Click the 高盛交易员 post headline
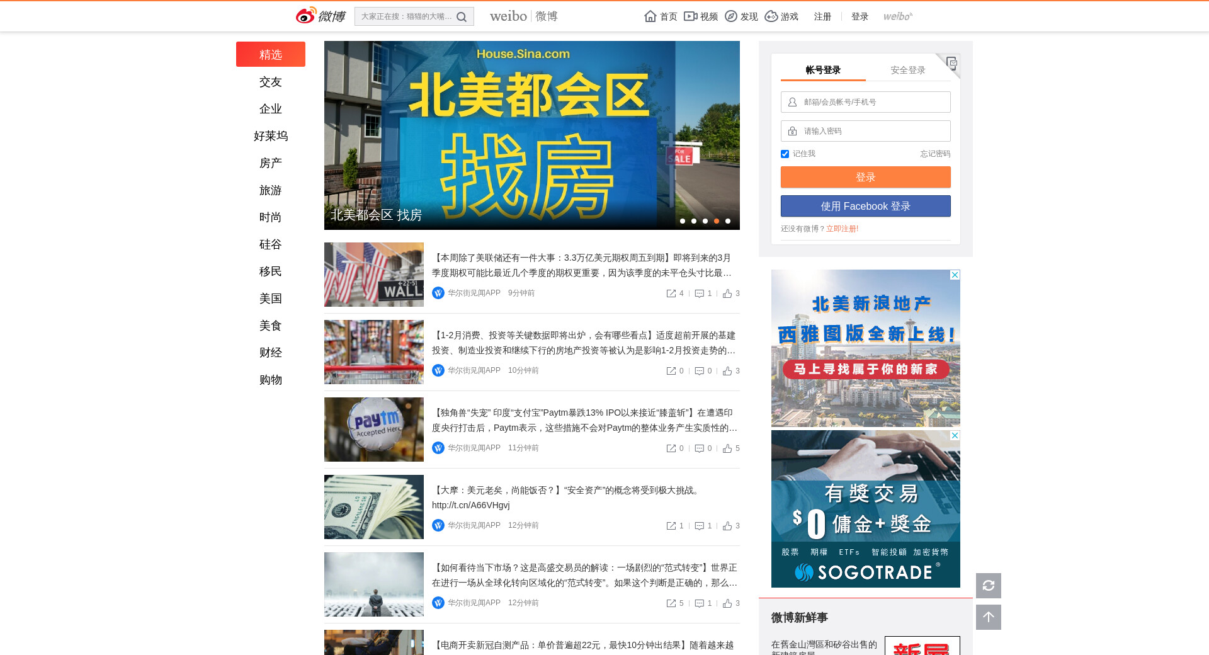 [x=584, y=575]
